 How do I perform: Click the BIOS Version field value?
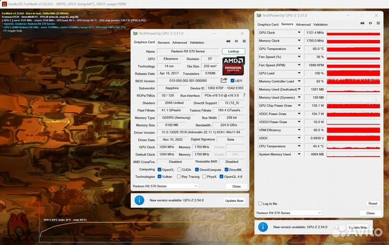188,81
